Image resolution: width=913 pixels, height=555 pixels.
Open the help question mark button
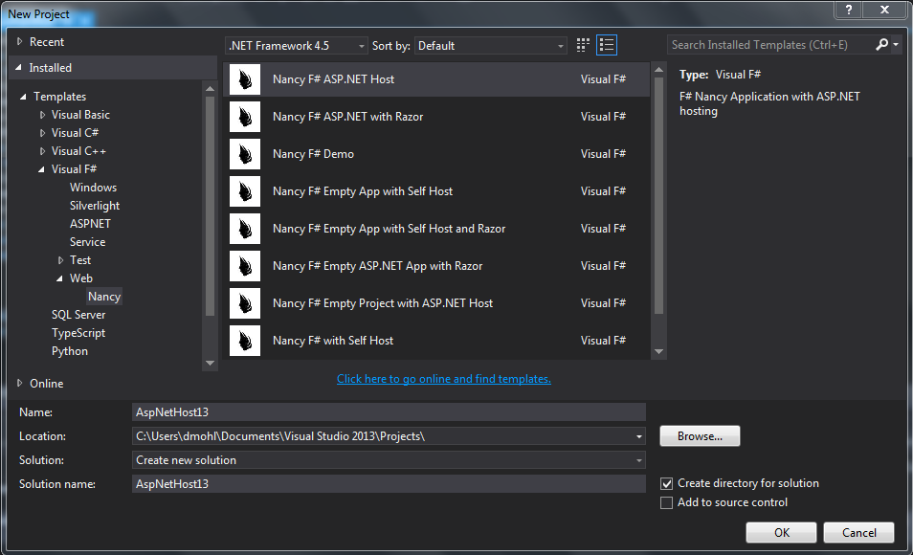click(x=849, y=10)
